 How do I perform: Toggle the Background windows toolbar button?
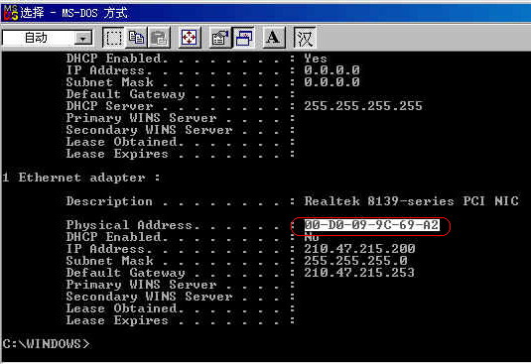(x=243, y=38)
